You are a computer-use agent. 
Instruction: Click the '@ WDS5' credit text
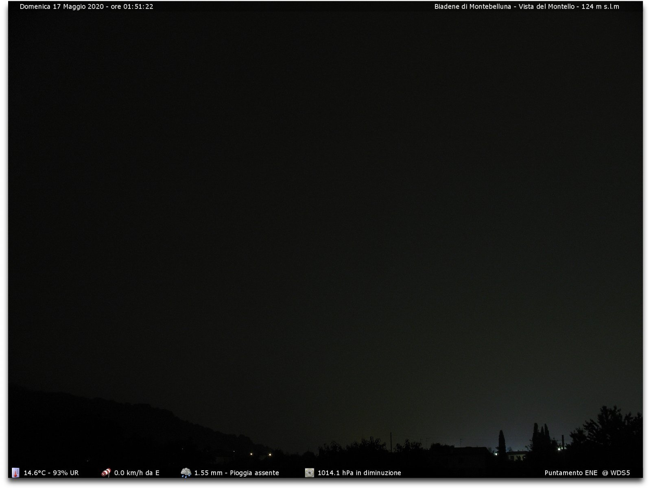tap(616, 473)
